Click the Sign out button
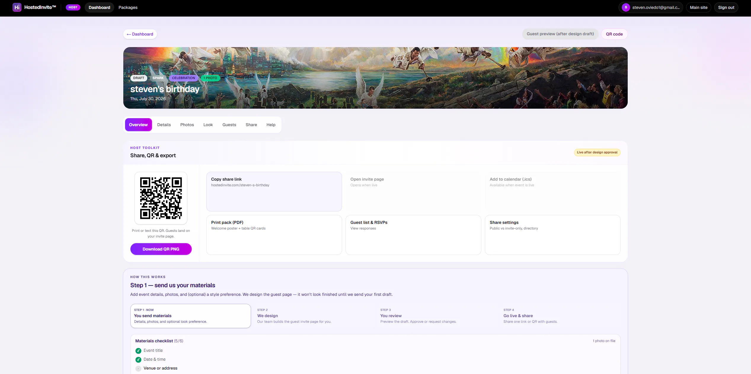 726,7
